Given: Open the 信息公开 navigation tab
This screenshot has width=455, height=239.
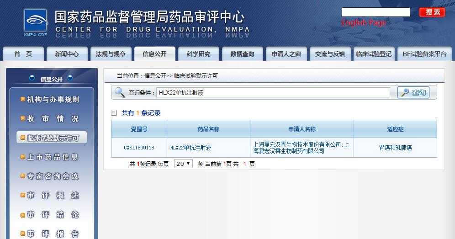Looking at the screenshot, I should tap(154, 54).
